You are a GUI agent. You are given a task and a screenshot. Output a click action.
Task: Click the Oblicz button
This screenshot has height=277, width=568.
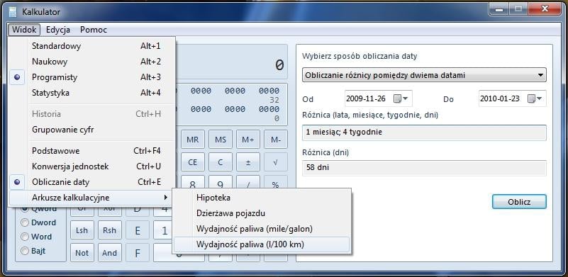(519, 202)
